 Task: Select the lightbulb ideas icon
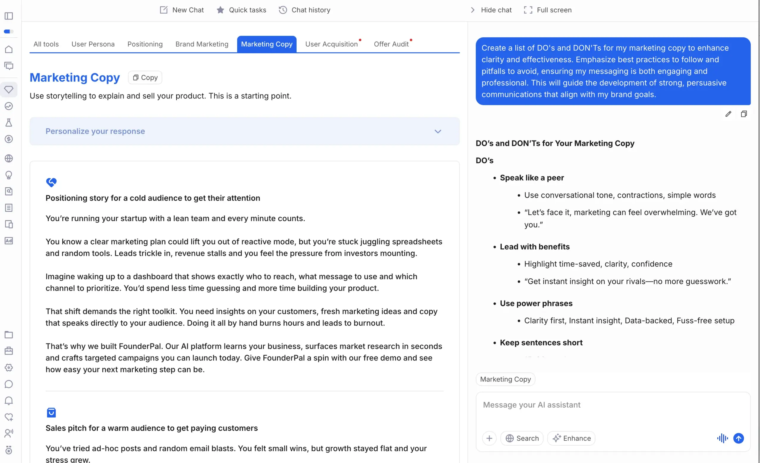[x=9, y=175]
